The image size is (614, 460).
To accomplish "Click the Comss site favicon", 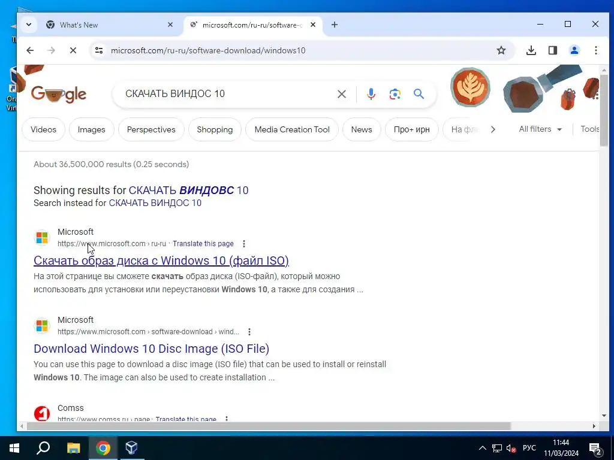I will 42,413.
